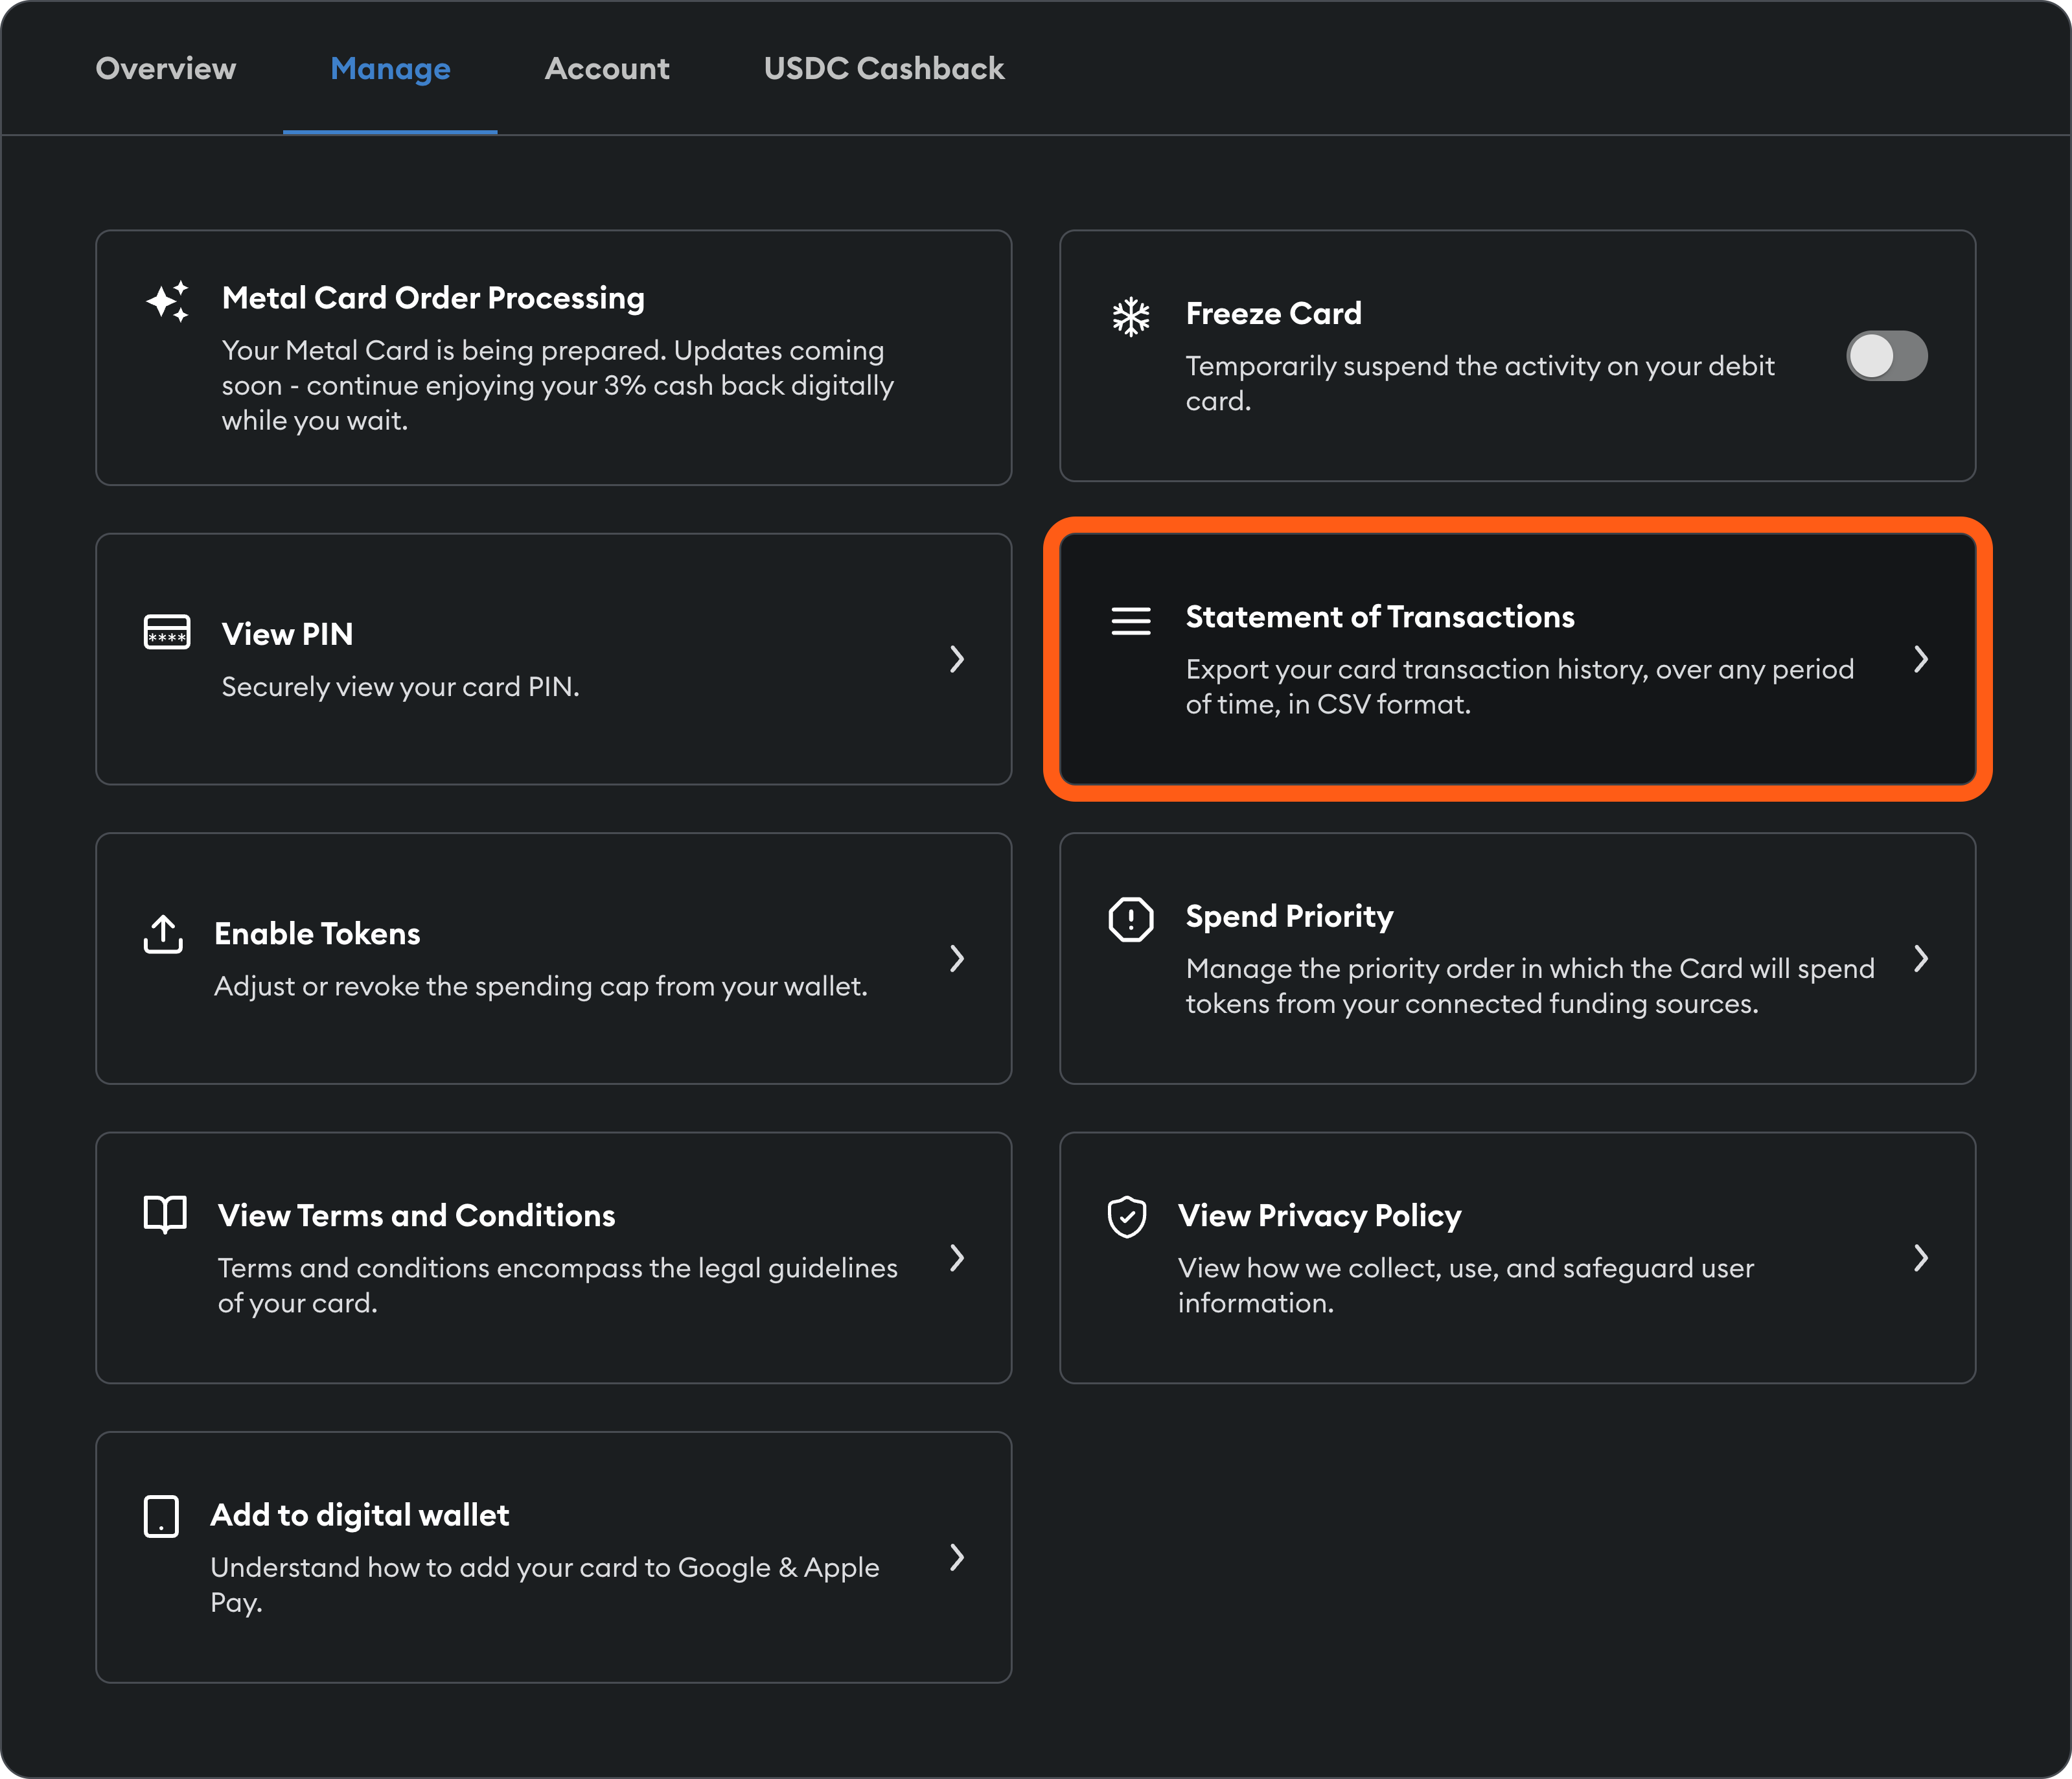The image size is (2072, 1779).
Task: Click 'Your Metal Card is being prepared' text
Action: pyautogui.click(x=557, y=385)
